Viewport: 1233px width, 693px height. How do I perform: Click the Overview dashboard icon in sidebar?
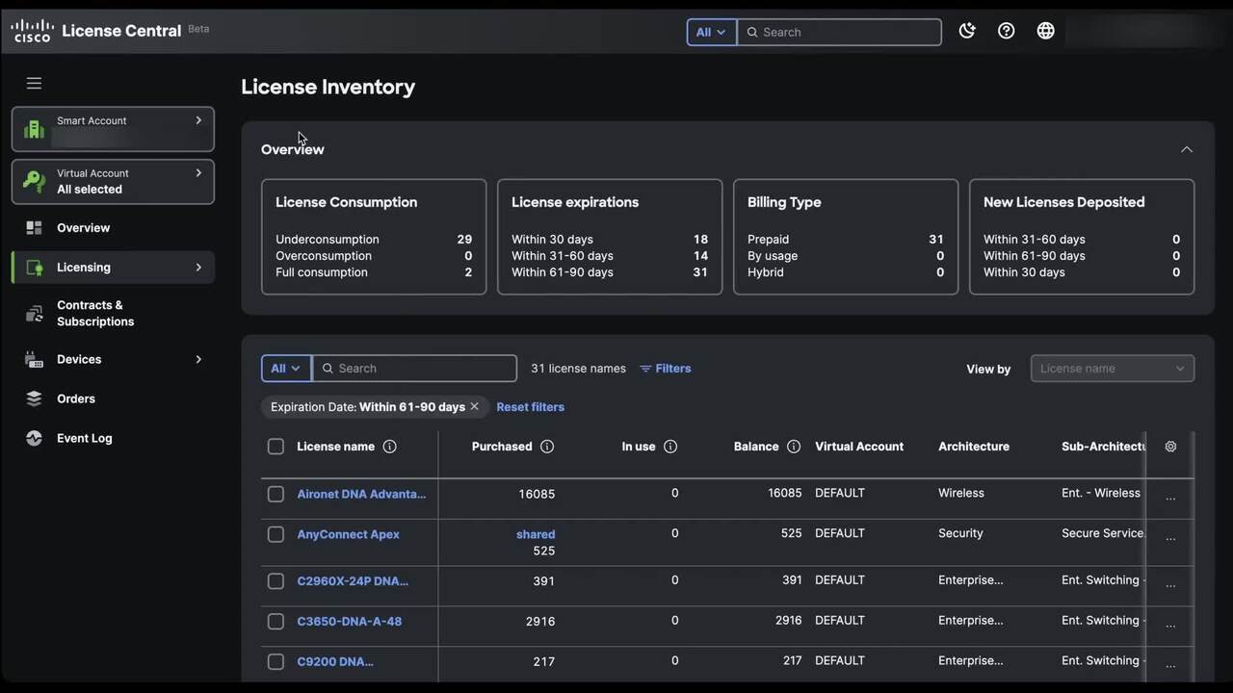[x=35, y=228]
